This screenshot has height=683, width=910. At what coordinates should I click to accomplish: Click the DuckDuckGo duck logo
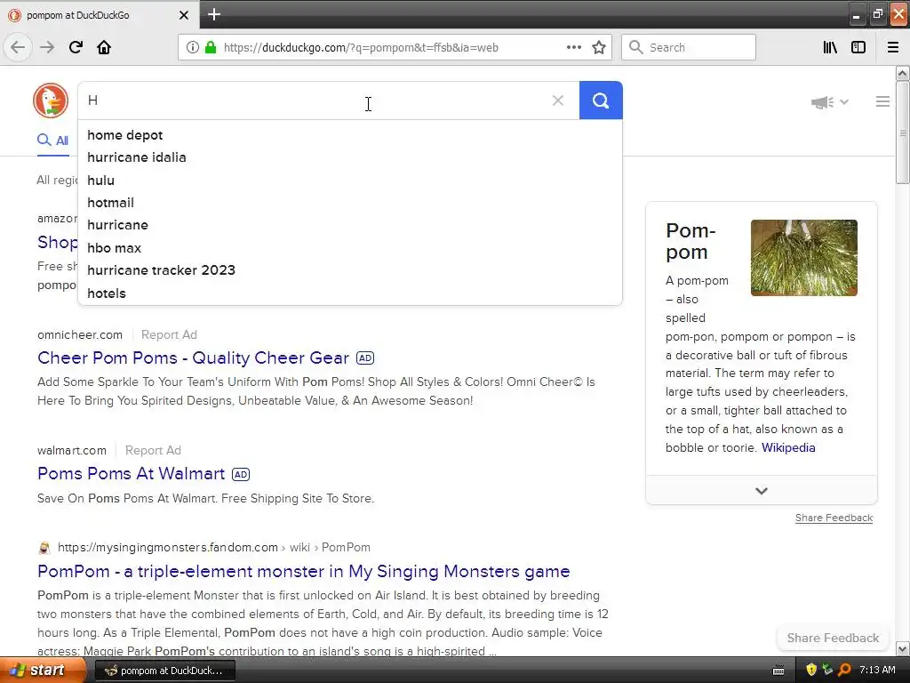point(51,100)
